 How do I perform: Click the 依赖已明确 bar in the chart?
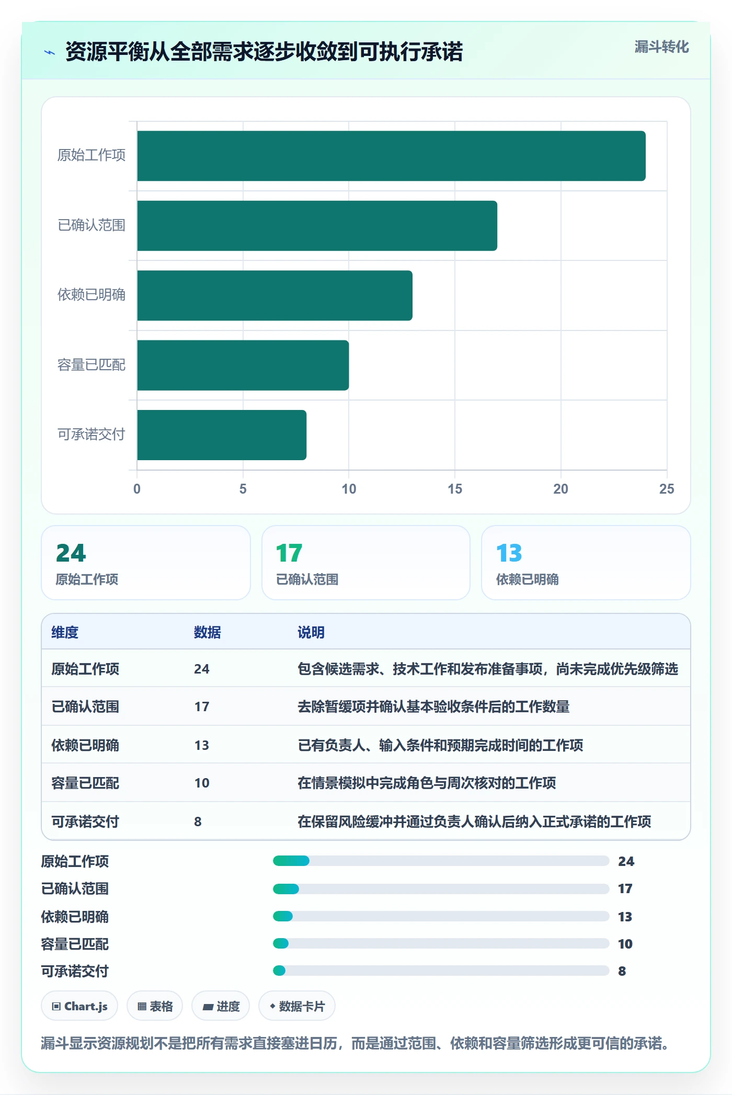click(x=274, y=295)
